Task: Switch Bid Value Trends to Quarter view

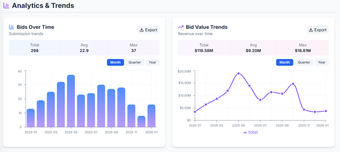Action: [x=304, y=62]
